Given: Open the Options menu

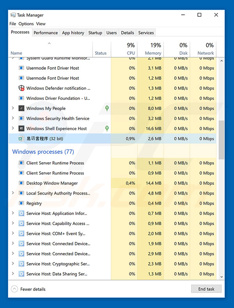Looking at the screenshot, I should 26,24.
